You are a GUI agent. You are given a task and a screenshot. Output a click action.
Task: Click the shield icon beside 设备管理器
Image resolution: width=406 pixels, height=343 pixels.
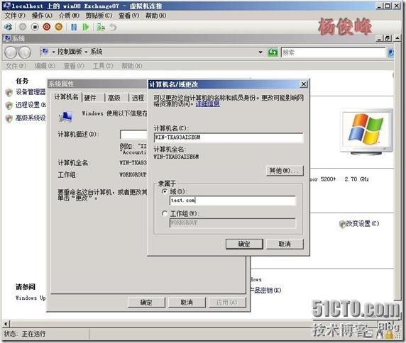(9, 92)
